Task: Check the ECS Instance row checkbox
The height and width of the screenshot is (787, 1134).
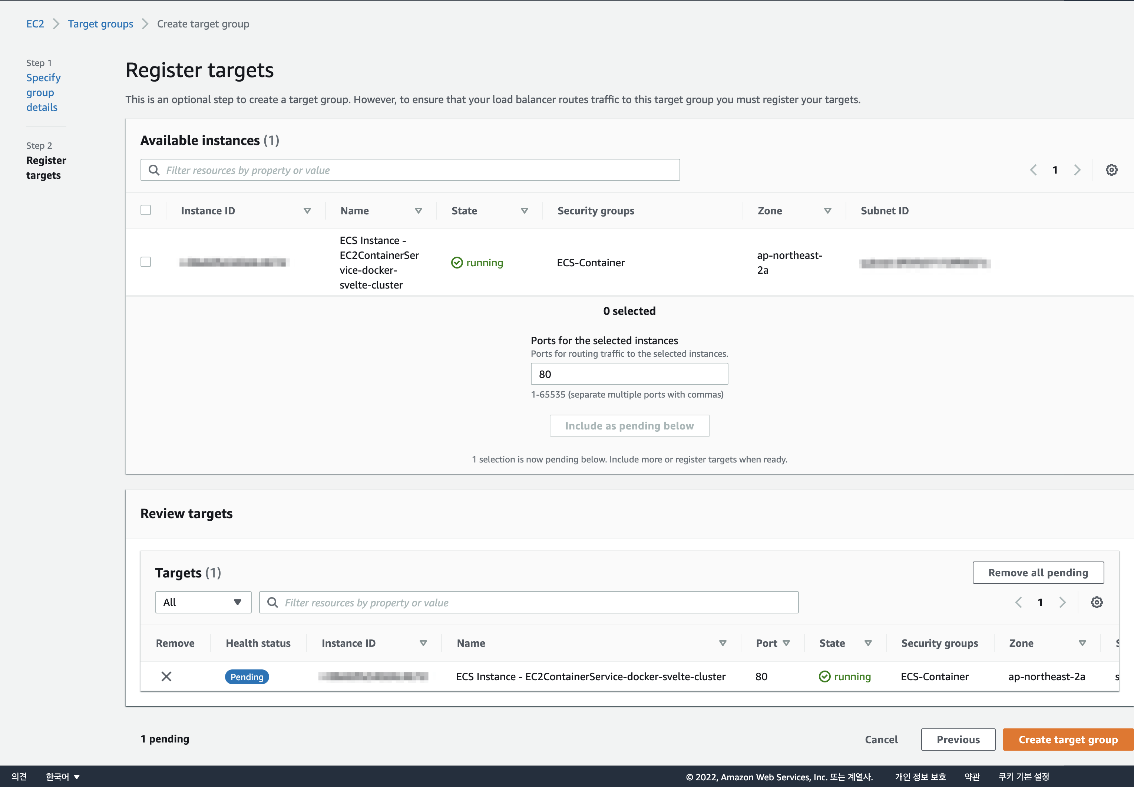Action: point(146,262)
